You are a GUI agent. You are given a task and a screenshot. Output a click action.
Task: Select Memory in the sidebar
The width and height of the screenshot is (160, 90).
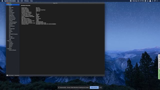11,25
